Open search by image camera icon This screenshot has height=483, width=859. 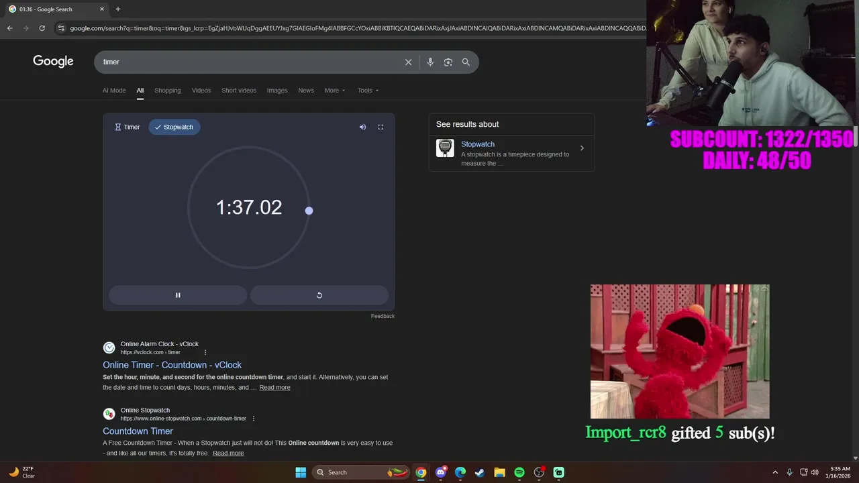pos(448,62)
